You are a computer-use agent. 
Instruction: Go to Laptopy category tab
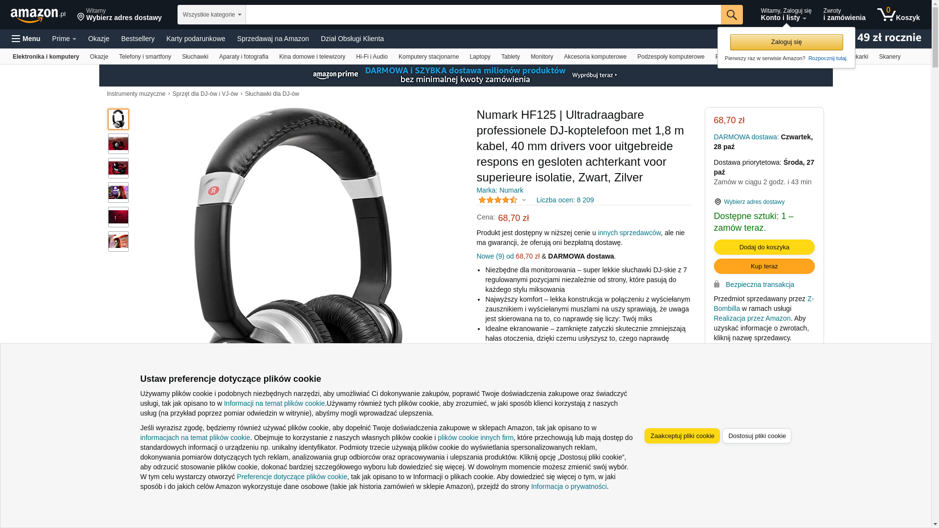(480, 57)
